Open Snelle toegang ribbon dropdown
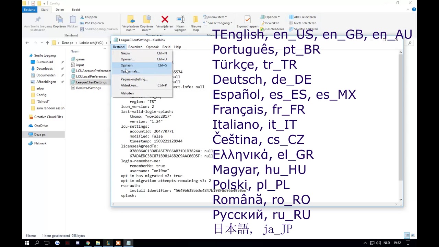Screen dimensions: 439x247 [x=217, y=23]
